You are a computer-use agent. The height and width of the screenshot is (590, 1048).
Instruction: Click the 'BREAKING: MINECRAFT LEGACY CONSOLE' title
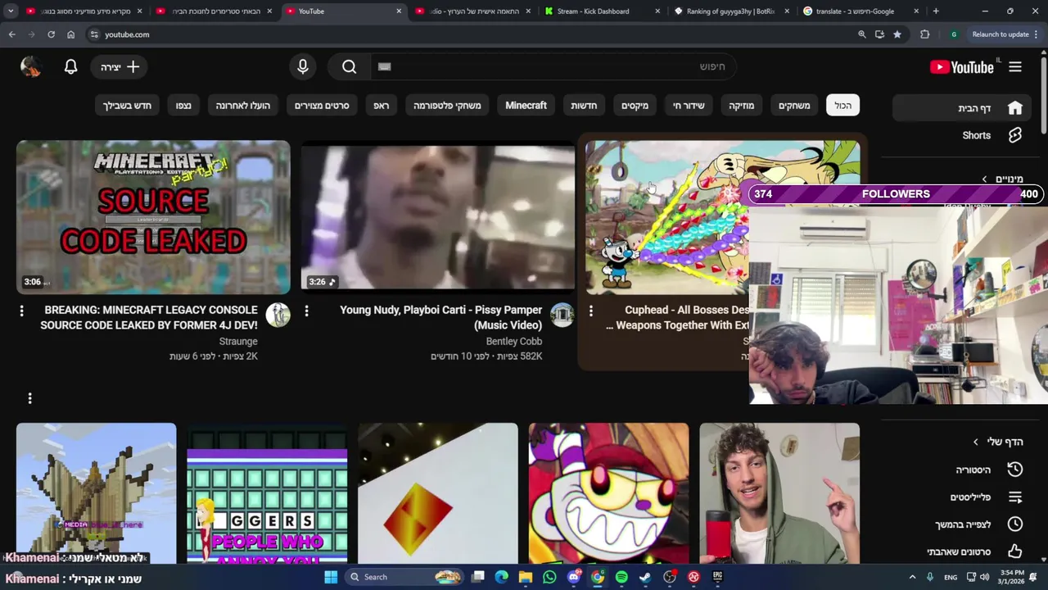pyautogui.click(x=149, y=317)
